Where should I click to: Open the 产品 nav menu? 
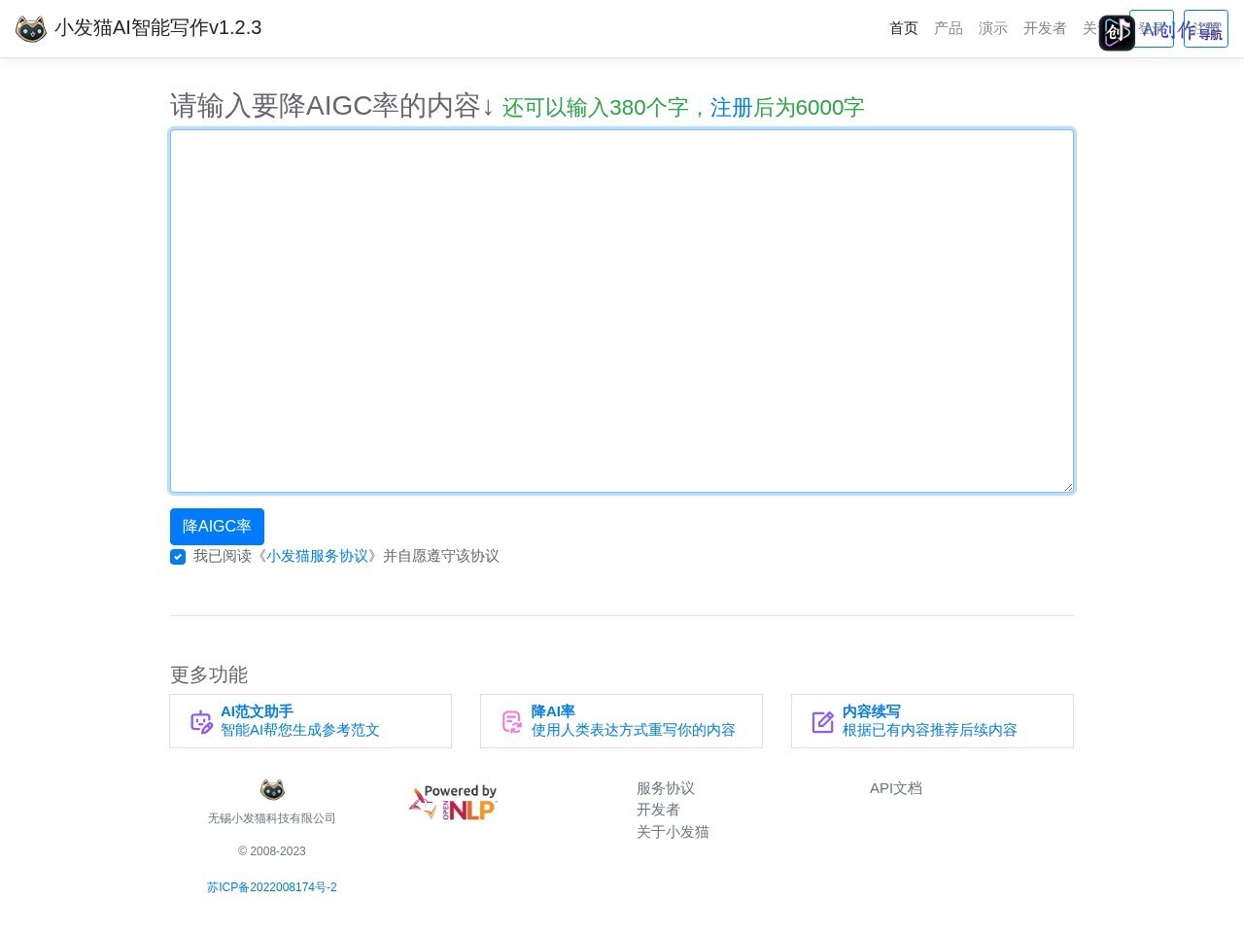(x=949, y=28)
